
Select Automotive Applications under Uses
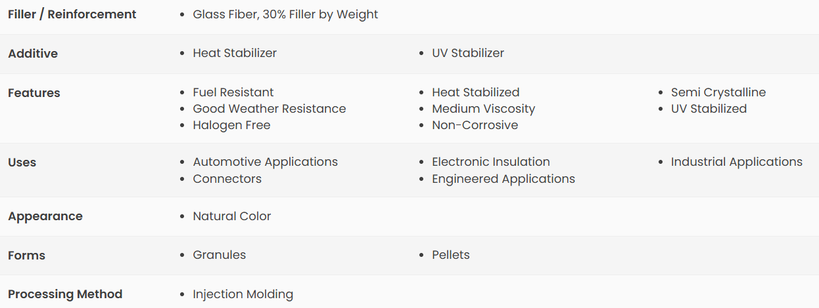[266, 162]
